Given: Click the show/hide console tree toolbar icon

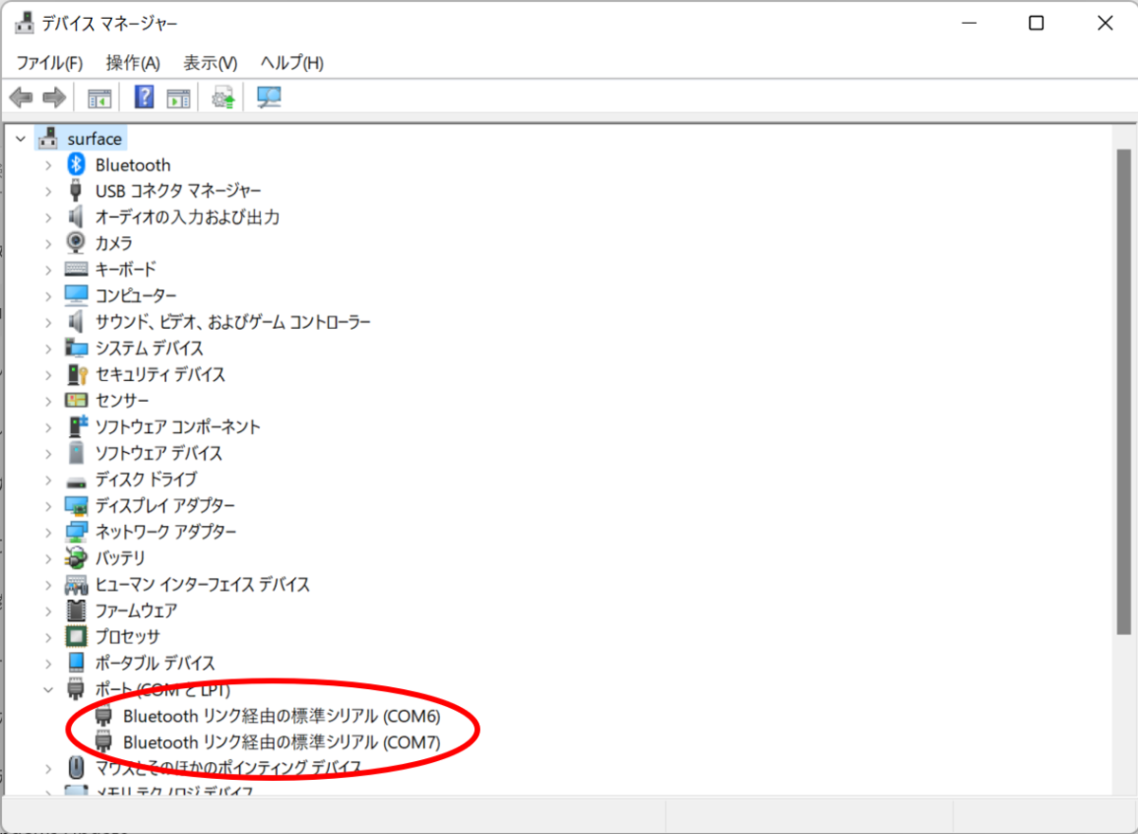Looking at the screenshot, I should click(100, 98).
